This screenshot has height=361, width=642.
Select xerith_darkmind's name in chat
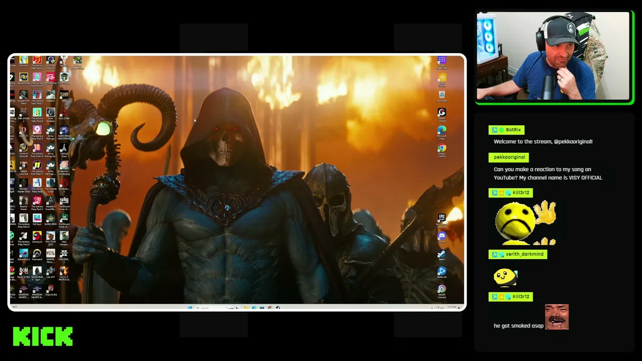click(x=524, y=254)
